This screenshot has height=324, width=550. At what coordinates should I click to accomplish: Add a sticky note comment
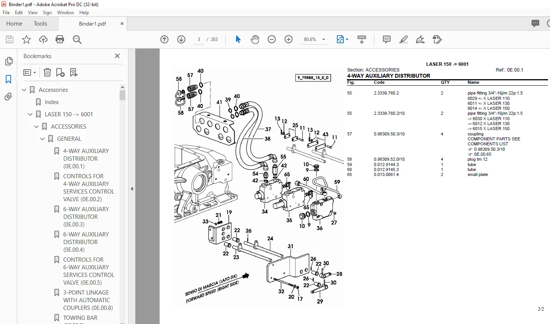pyautogui.click(x=387, y=39)
